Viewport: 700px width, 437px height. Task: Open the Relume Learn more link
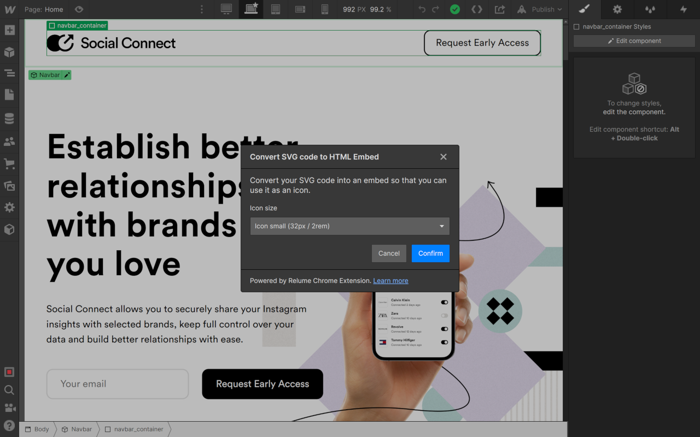click(x=390, y=280)
